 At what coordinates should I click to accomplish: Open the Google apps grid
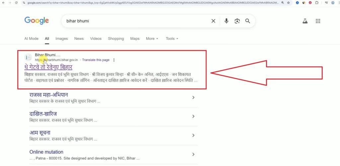point(318,21)
